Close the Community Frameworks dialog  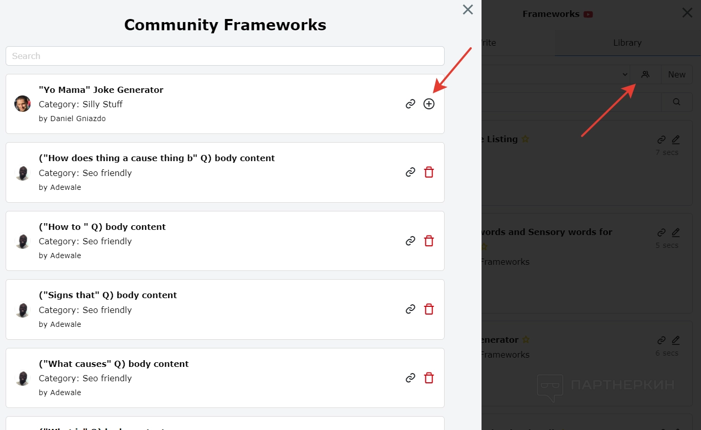tap(468, 10)
